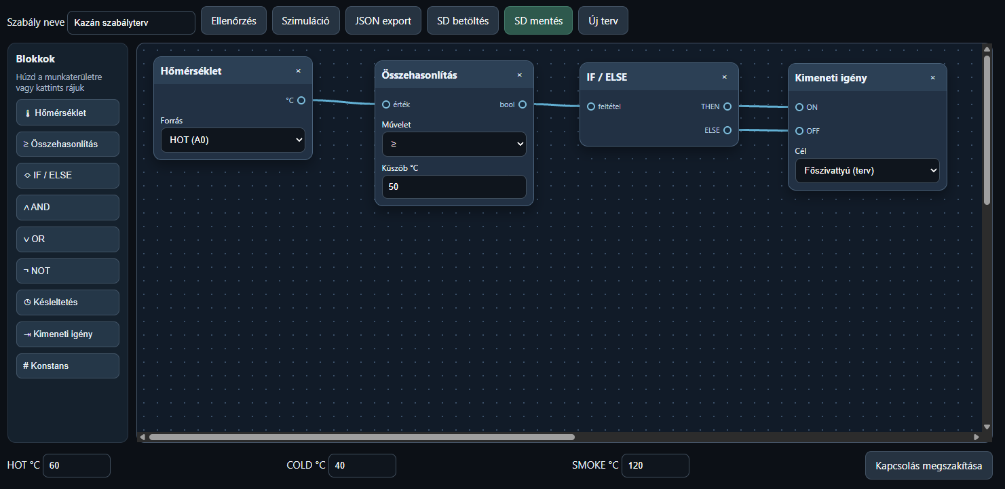The image size is (1005, 489).
Task: Close the IF / ELSE block
Action: pyautogui.click(x=724, y=77)
